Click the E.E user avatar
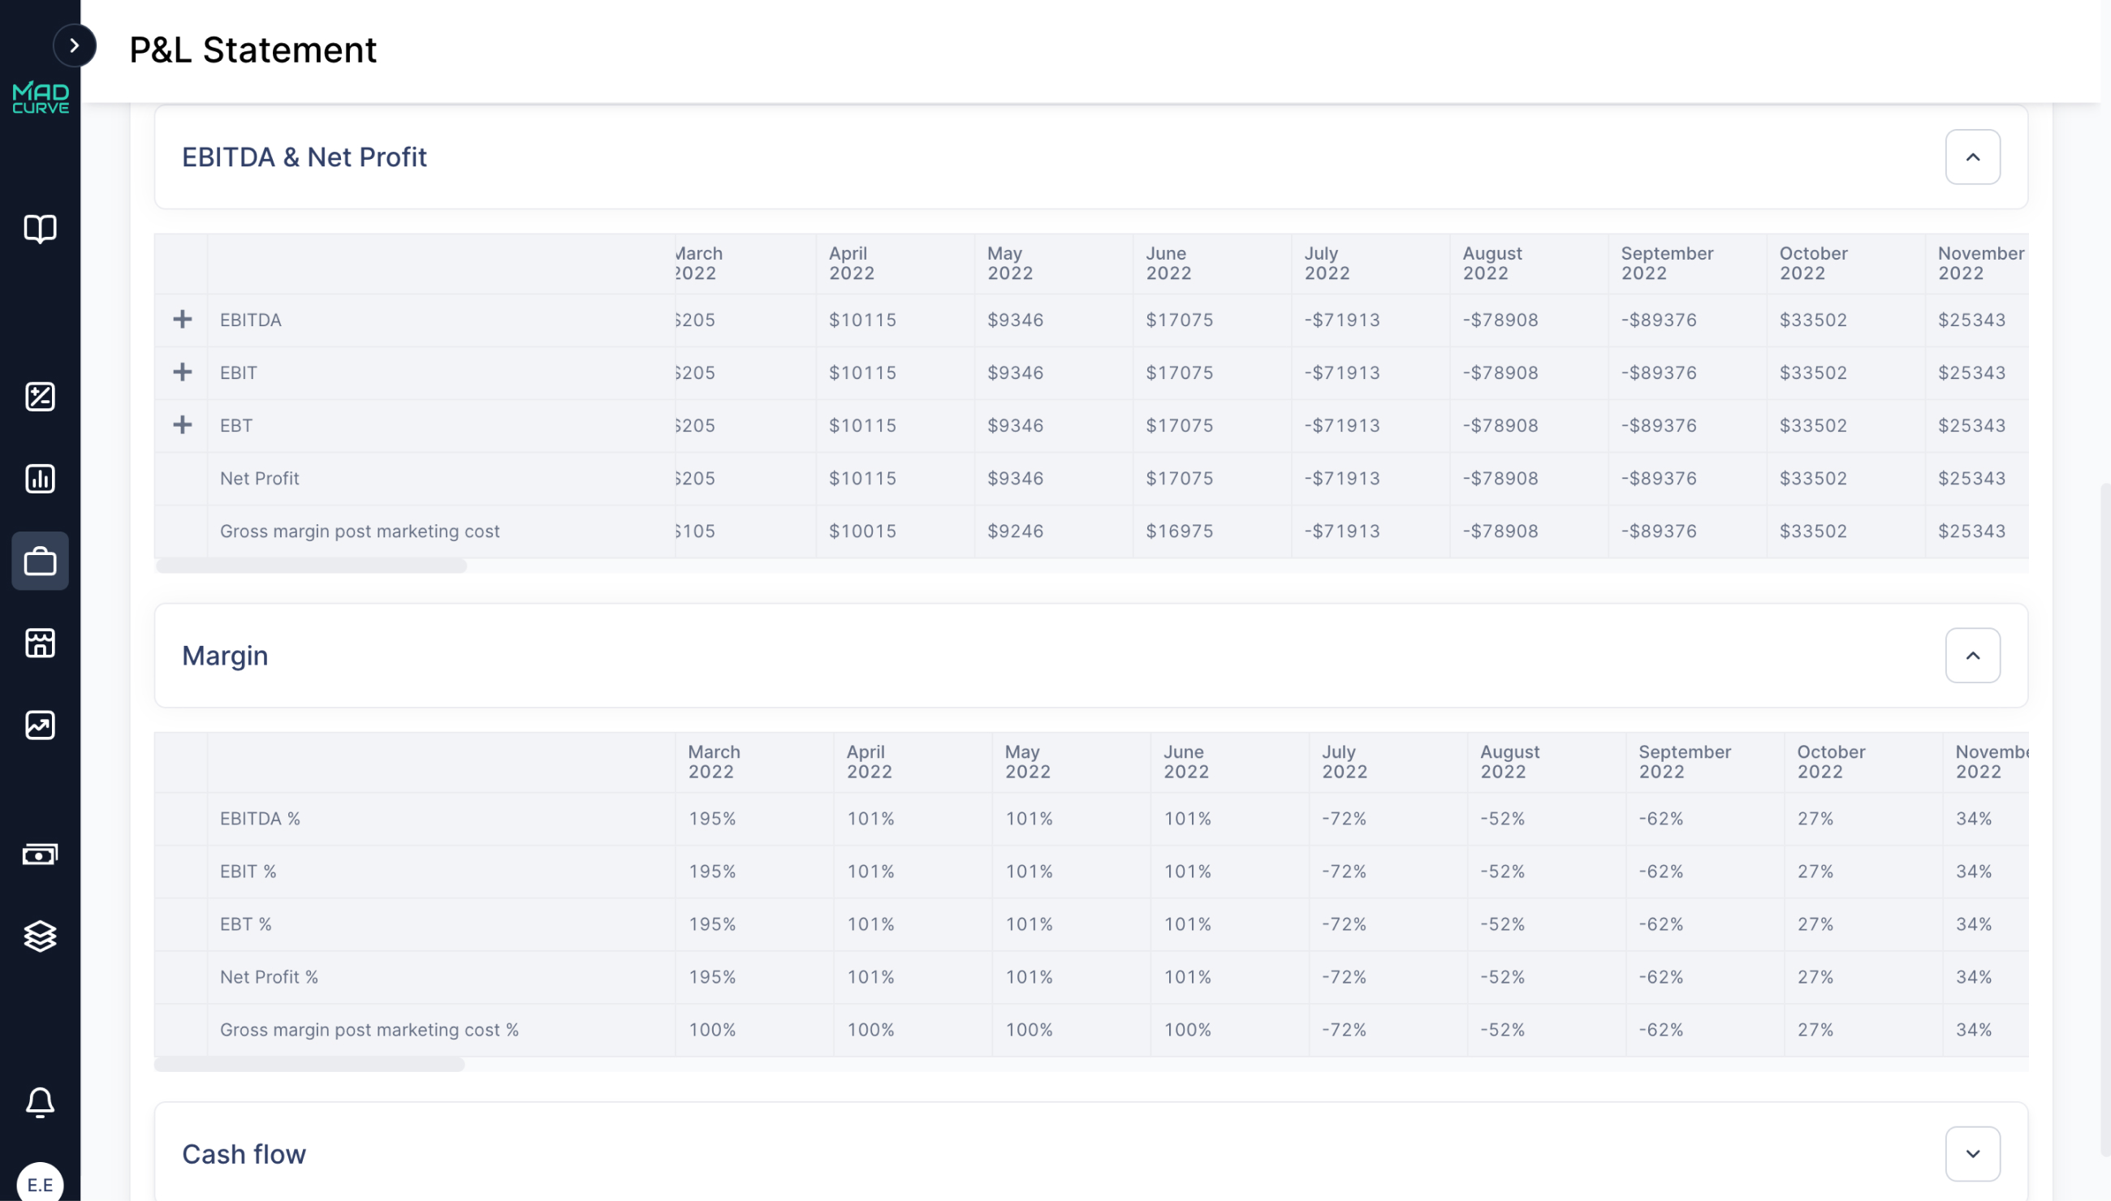 click(40, 1183)
